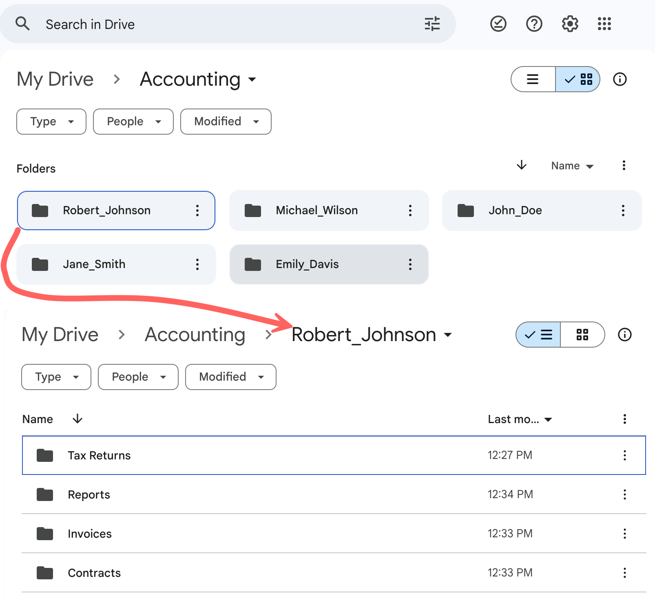This screenshot has width=655, height=603.
Task: Open the Modified filter in Robert_Johnson view
Action: pos(231,377)
